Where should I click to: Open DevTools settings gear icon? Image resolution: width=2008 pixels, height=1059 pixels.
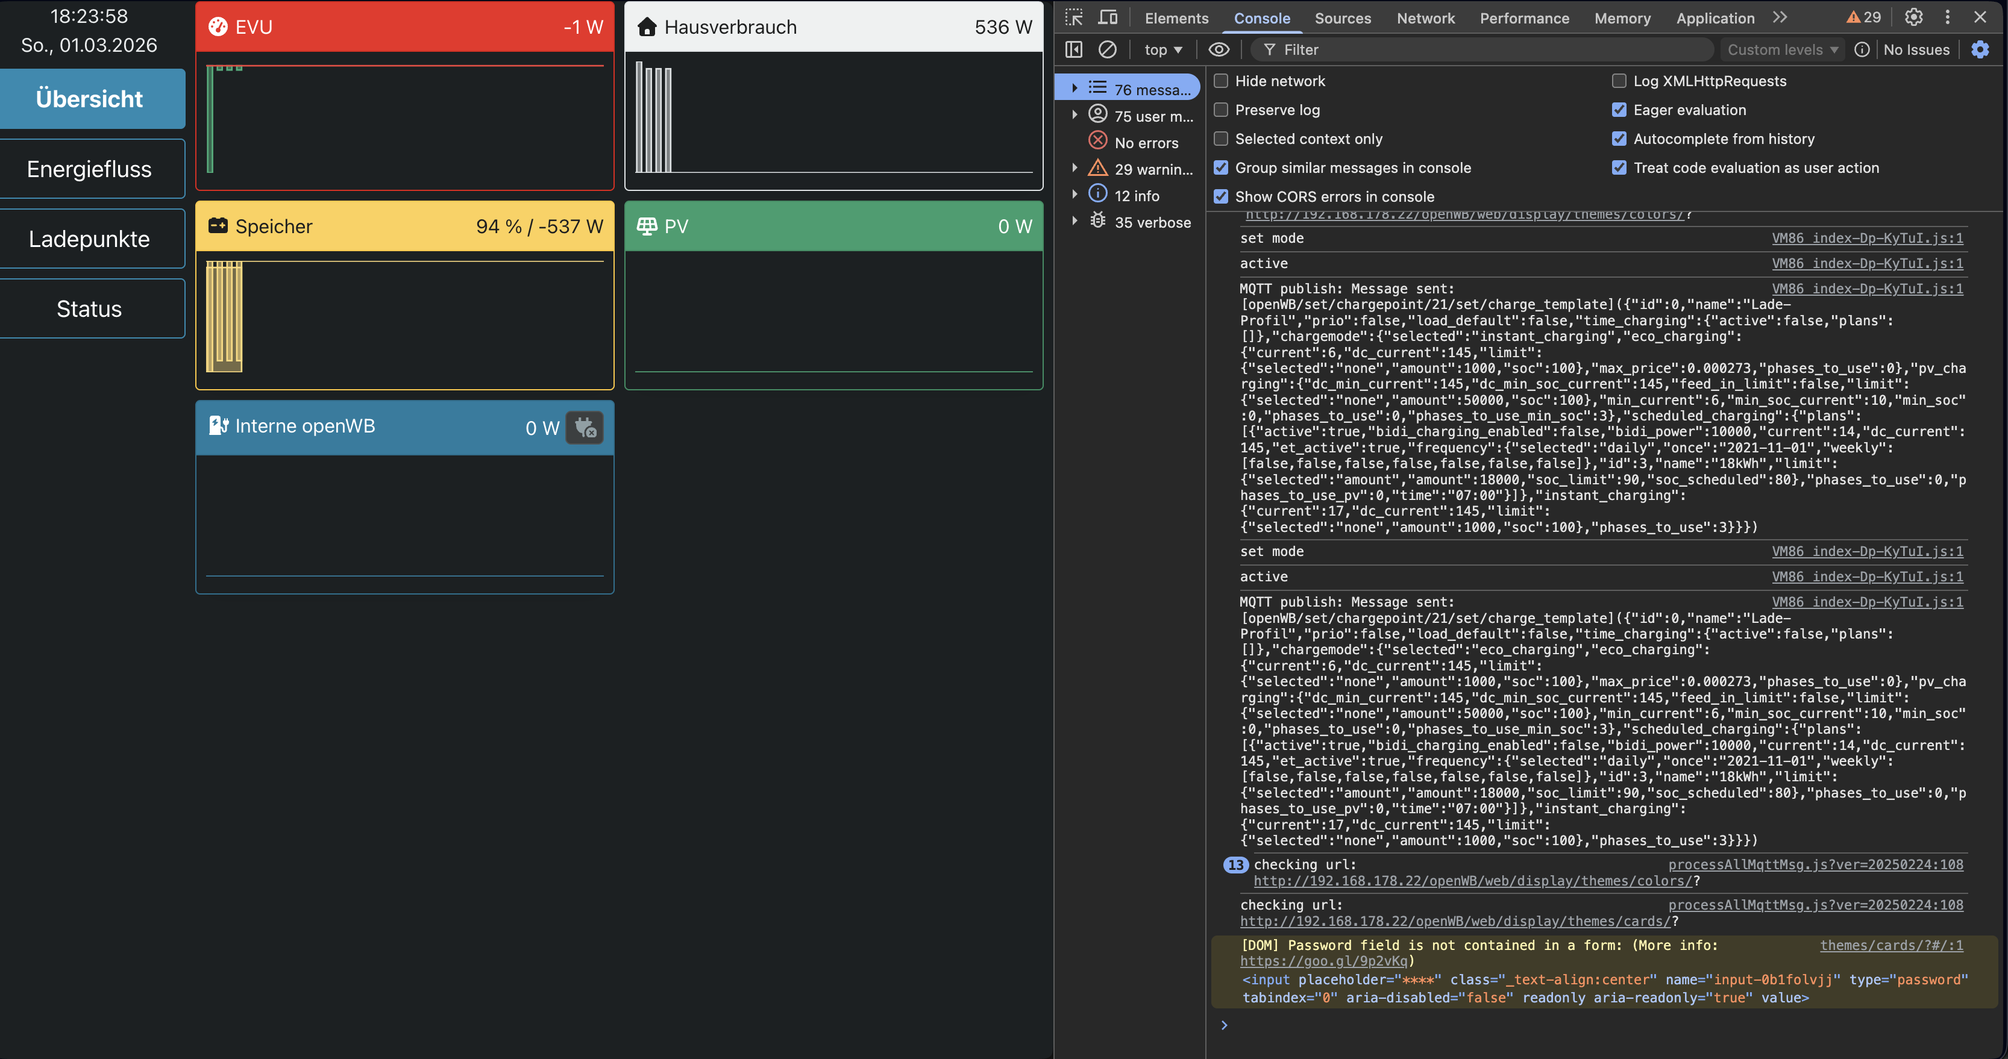1913,17
